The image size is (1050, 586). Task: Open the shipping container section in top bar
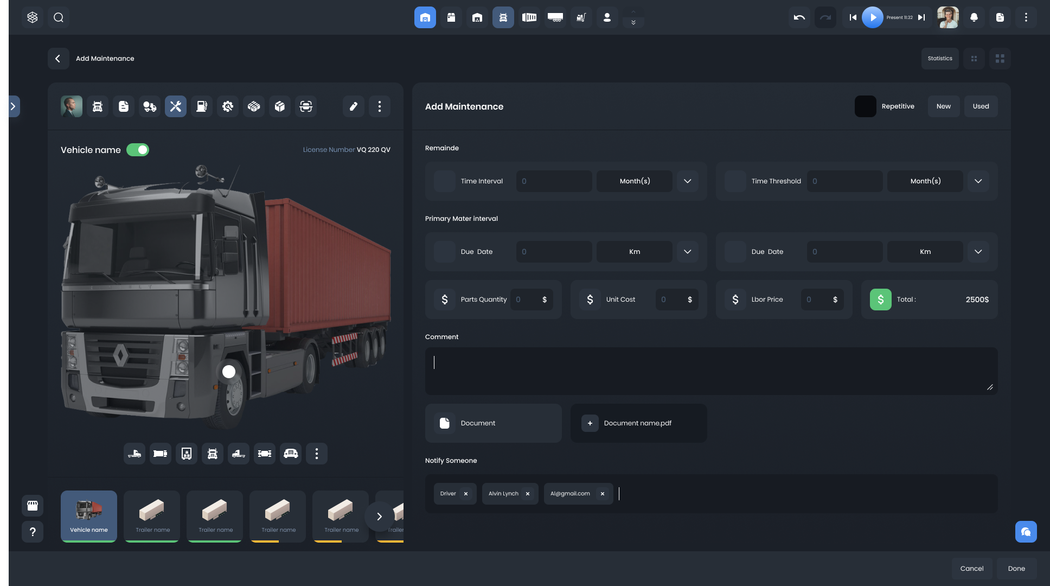pyautogui.click(x=529, y=17)
